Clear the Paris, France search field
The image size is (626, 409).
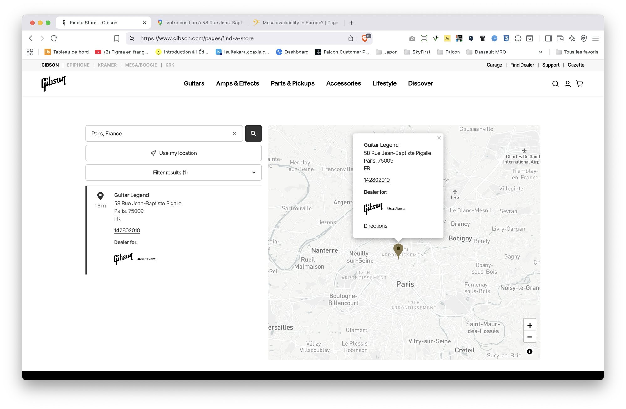235,134
